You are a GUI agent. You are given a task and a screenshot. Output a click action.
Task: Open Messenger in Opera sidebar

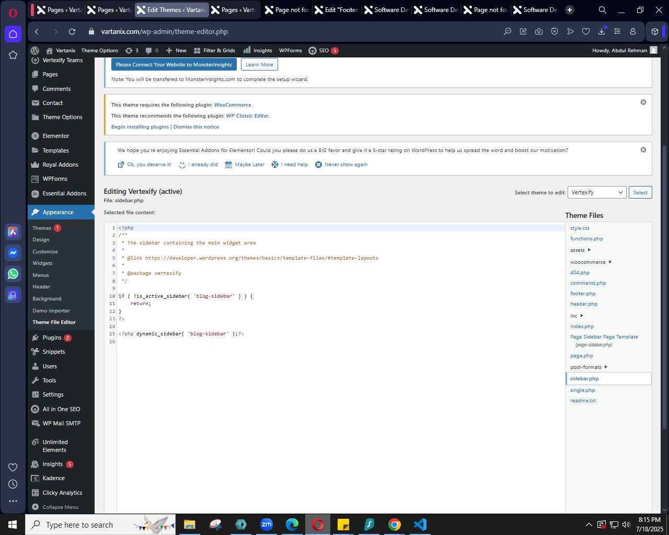pyautogui.click(x=13, y=253)
